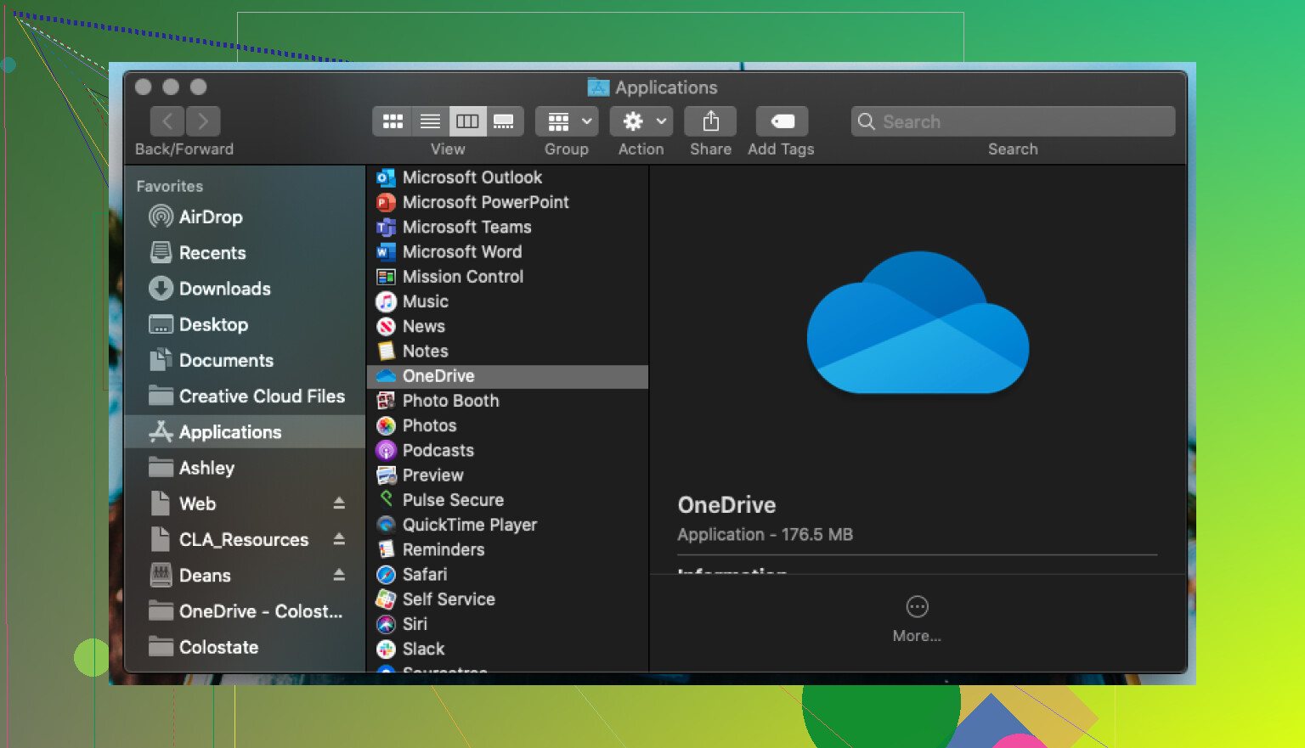Switch to list view
This screenshot has height=748, width=1305.
coord(430,121)
